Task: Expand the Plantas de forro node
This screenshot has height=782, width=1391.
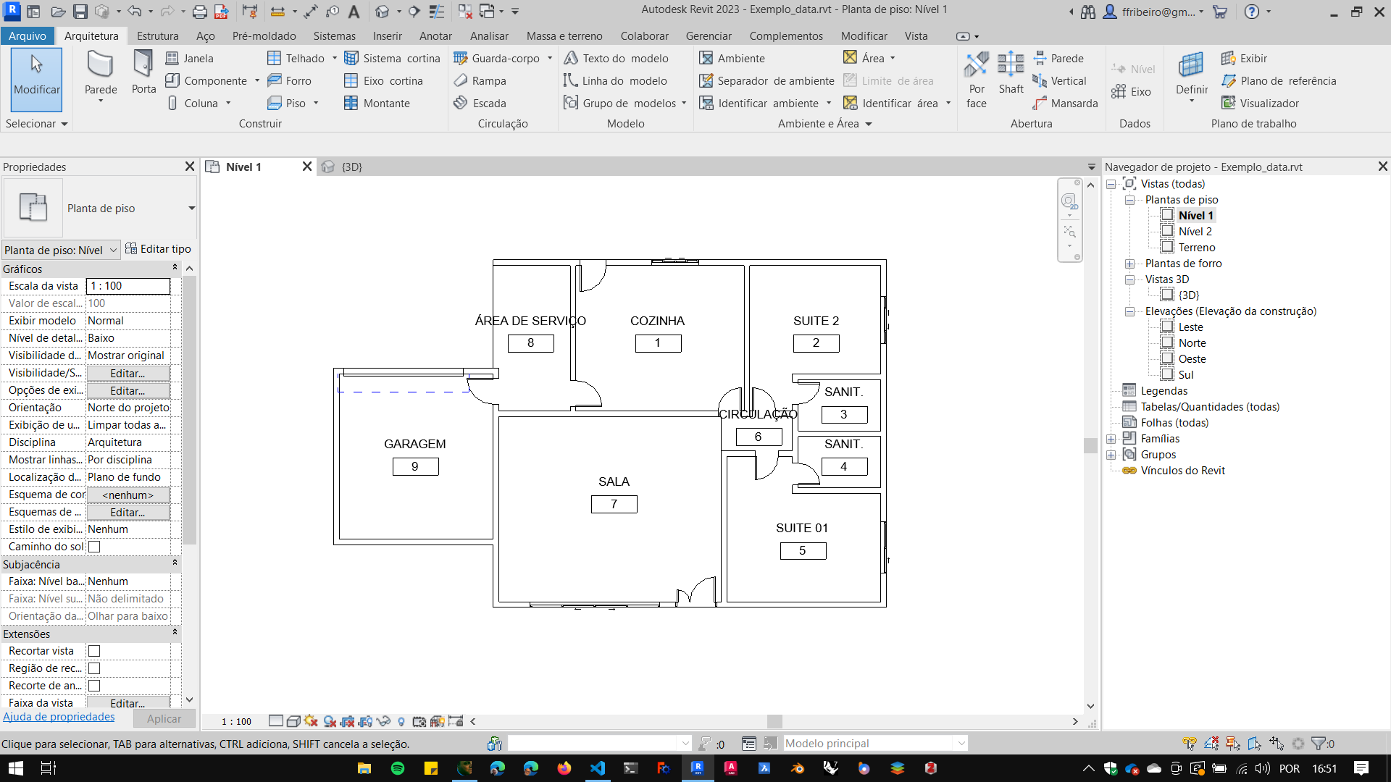Action: click(1129, 264)
